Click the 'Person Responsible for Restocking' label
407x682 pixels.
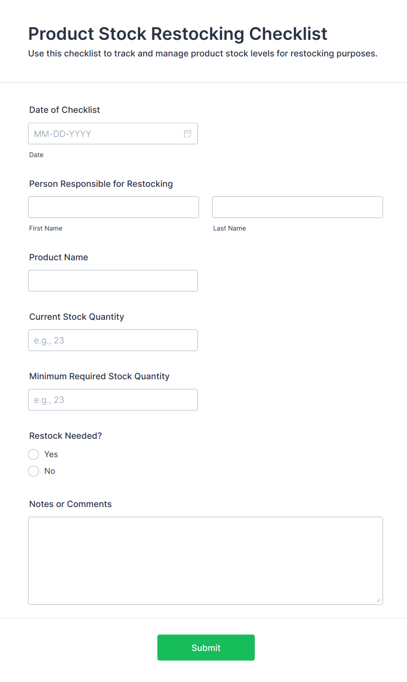(101, 184)
